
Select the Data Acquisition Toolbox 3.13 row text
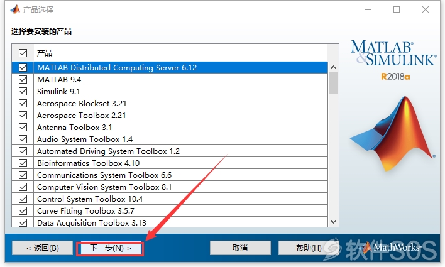[x=92, y=222]
